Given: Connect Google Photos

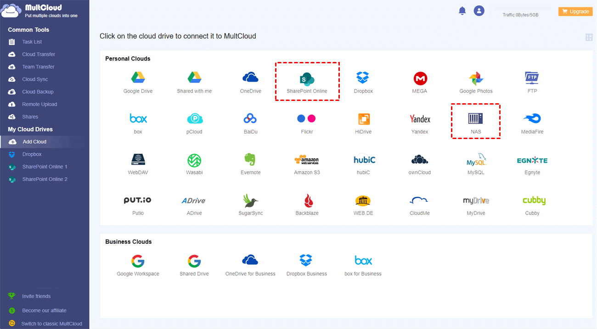Looking at the screenshot, I should [476, 78].
